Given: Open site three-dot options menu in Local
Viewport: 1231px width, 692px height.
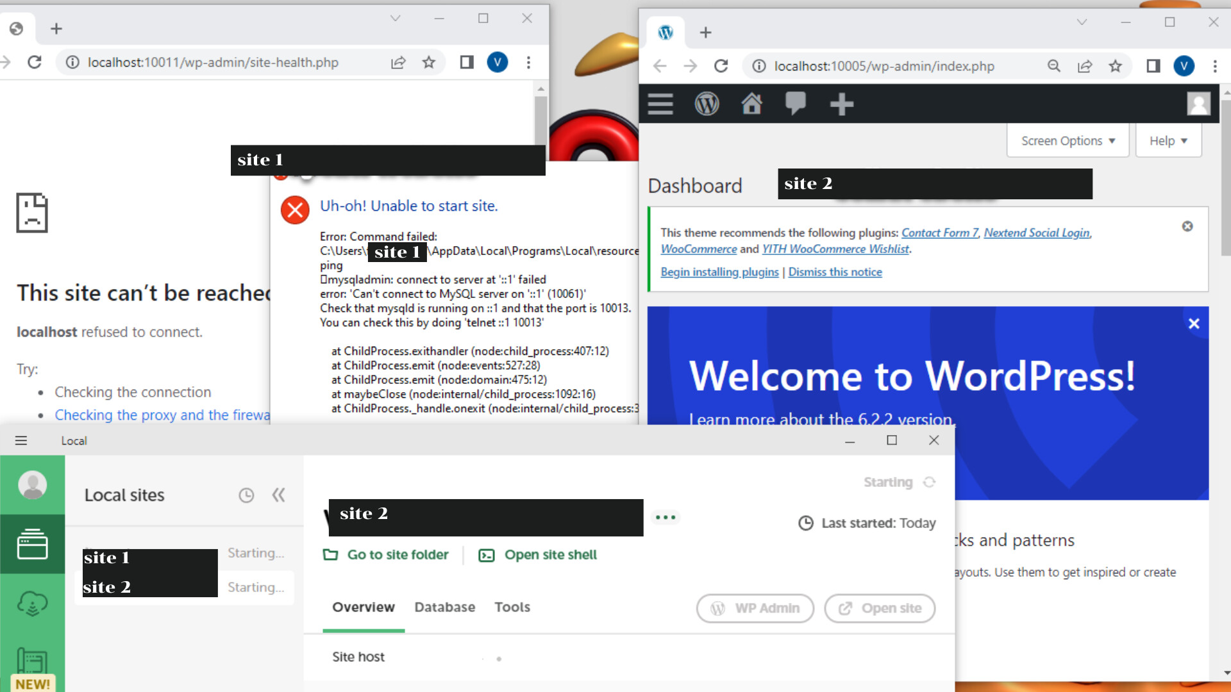Looking at the screenshot, I should pyautogui.click(x=666, y=517).
